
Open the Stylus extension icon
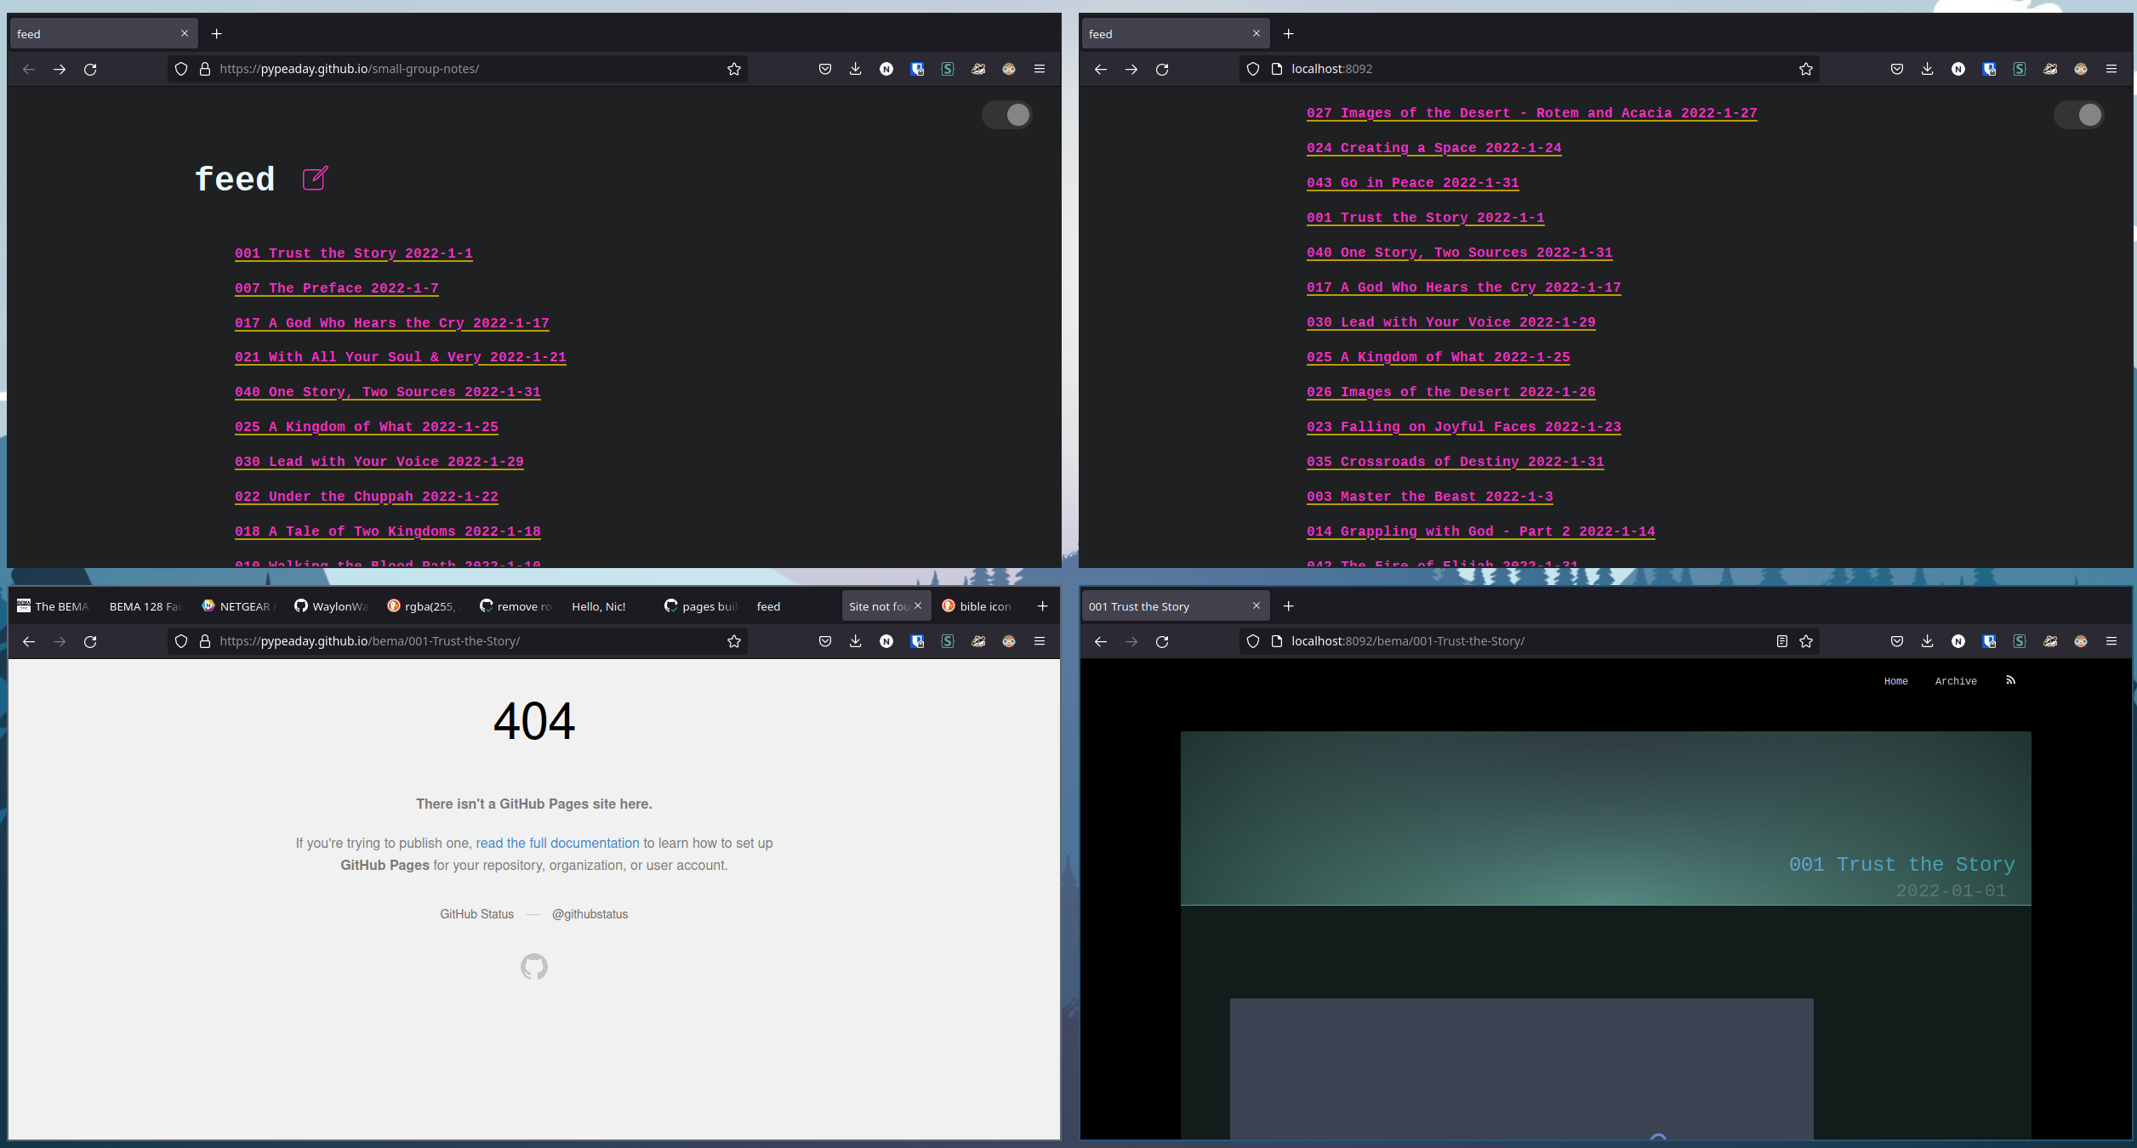coord(947,69)
